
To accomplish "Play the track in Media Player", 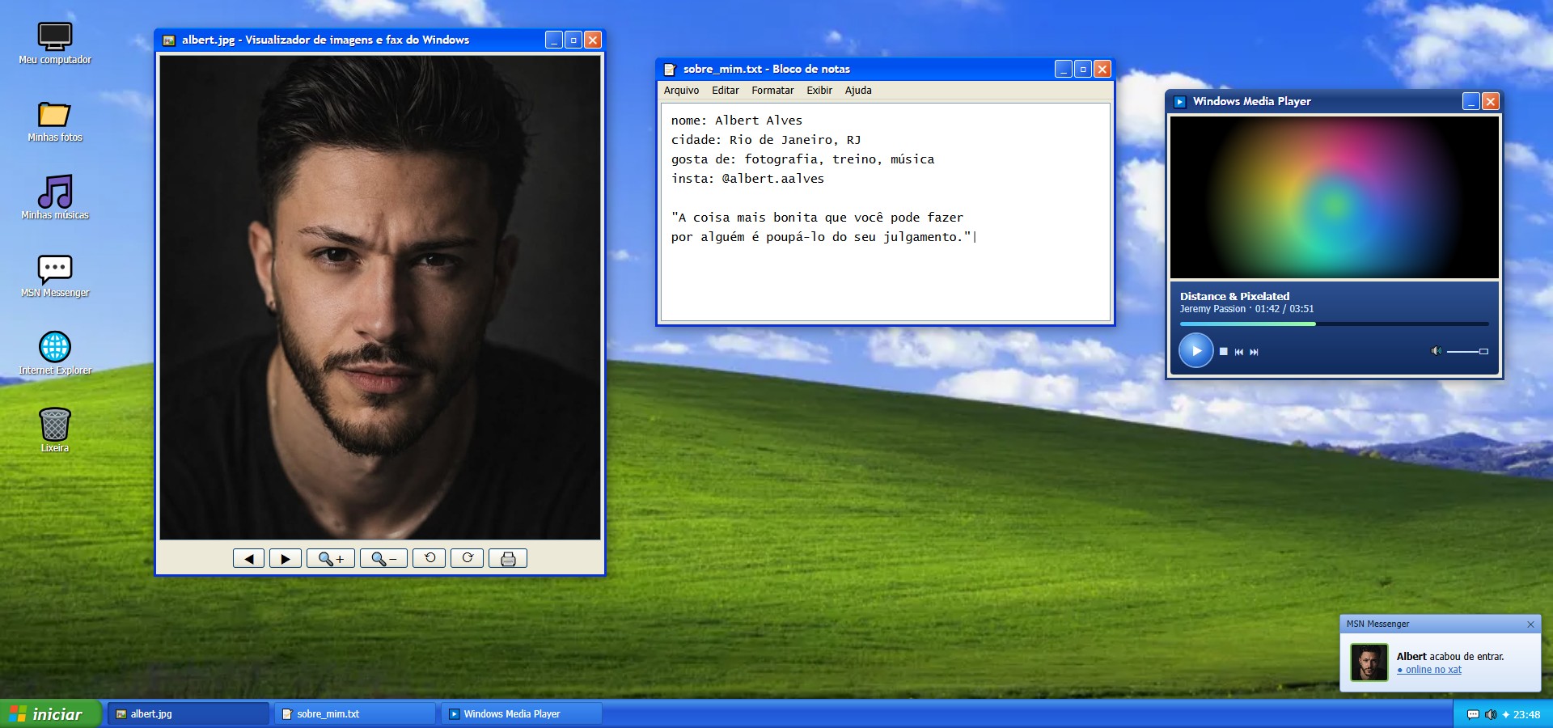I will (x=1196, y=351).
